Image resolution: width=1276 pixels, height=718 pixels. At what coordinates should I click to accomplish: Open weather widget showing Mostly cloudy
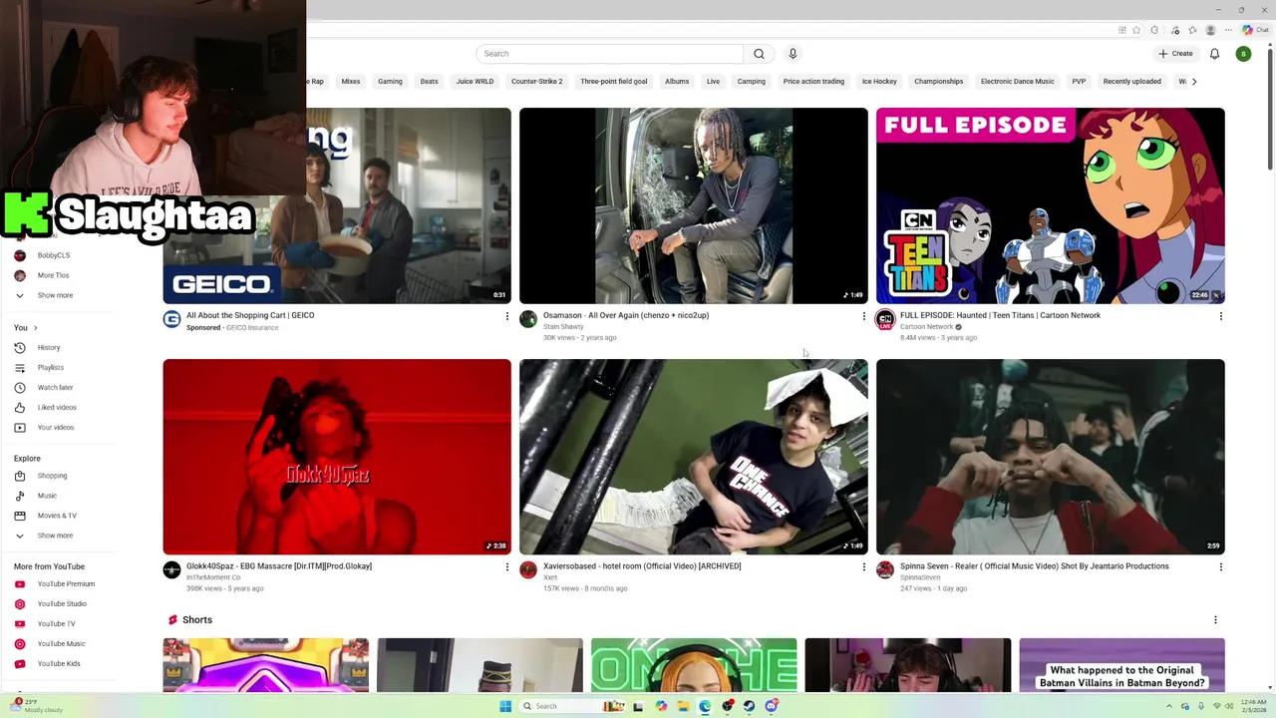pyautogui.click(x=36, y=706)
